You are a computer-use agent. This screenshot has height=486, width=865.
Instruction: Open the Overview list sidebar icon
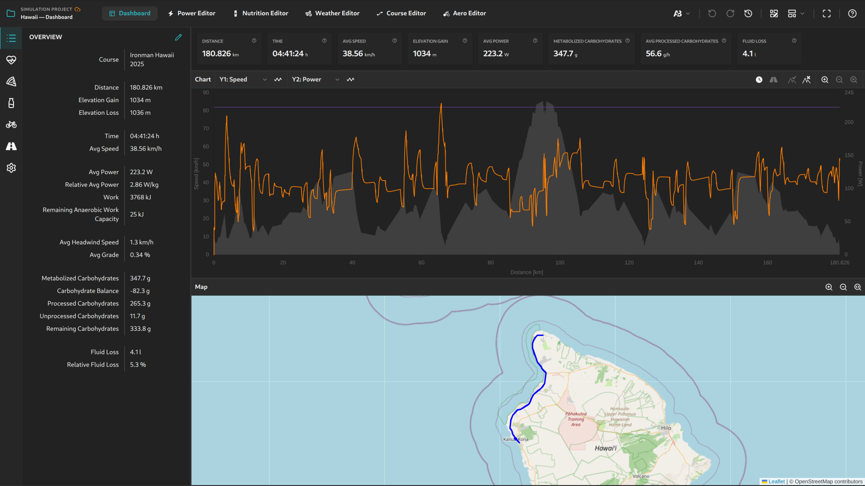(11, 38)
